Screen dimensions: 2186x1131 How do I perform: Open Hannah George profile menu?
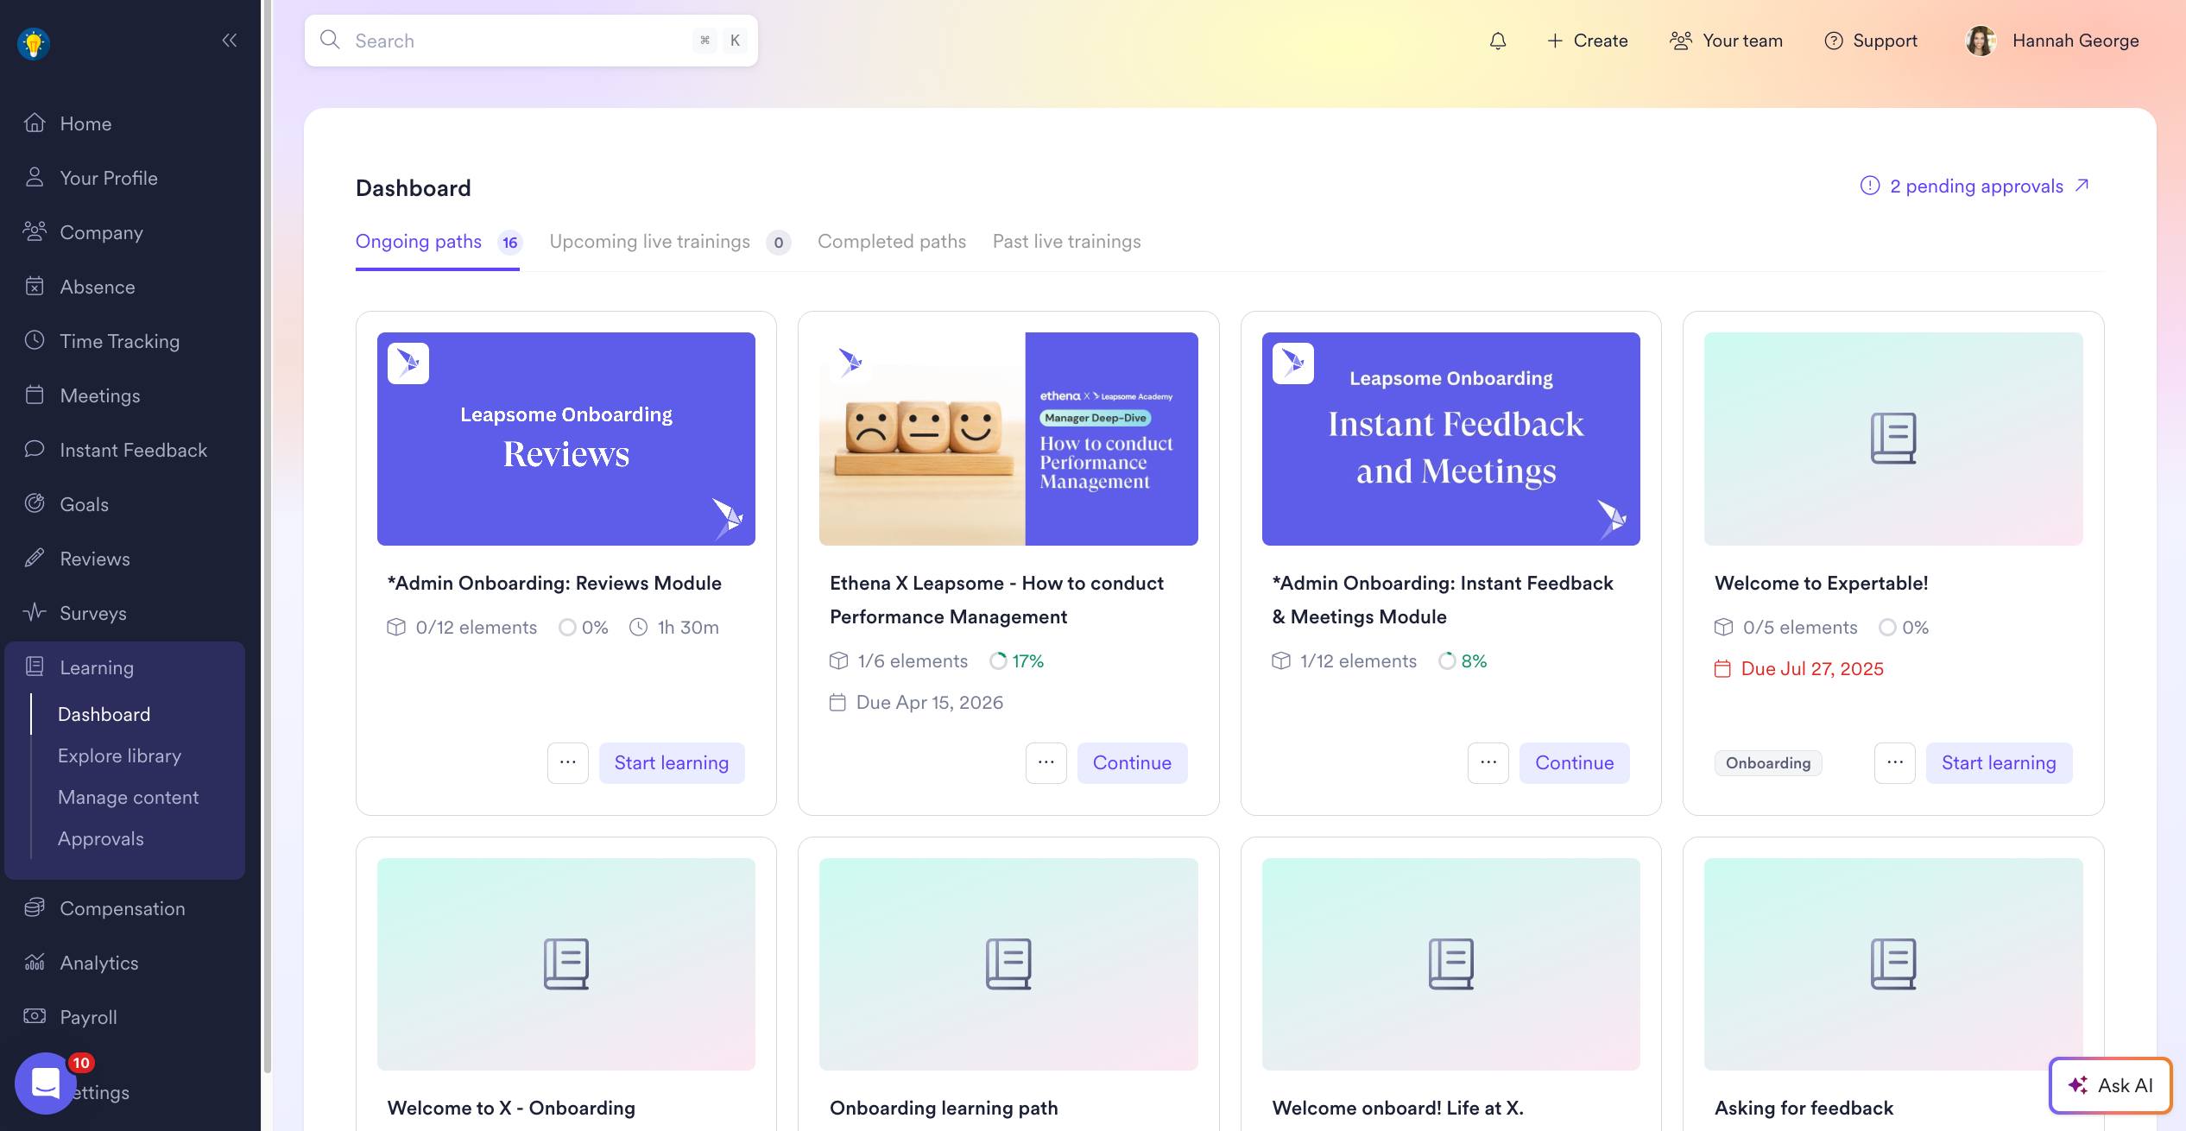2052,41
